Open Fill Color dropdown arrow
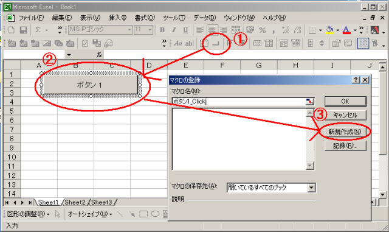Viewport: 389px width, 232px height. pyautogui.click(x=338, y=30)
